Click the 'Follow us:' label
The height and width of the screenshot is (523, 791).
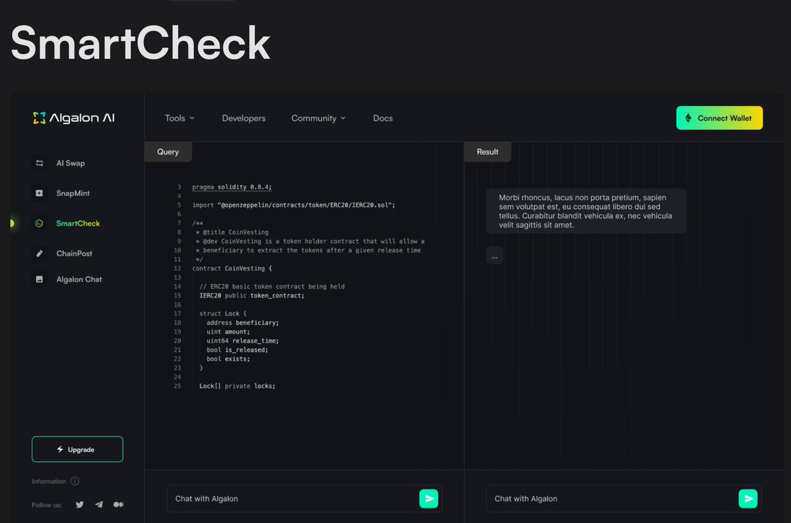(x=47, y=505)
